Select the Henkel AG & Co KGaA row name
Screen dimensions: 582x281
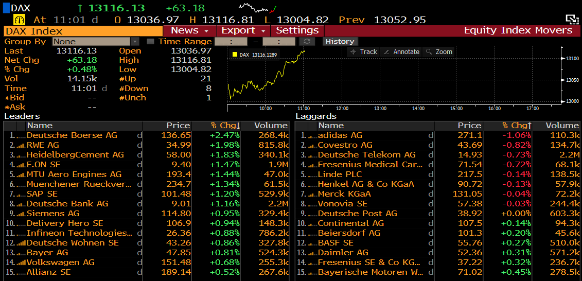pos(366,184)
